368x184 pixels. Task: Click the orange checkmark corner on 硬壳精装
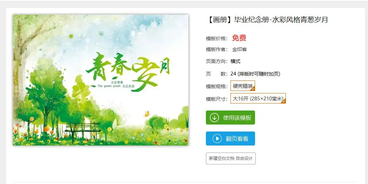(x=253, y=89)
